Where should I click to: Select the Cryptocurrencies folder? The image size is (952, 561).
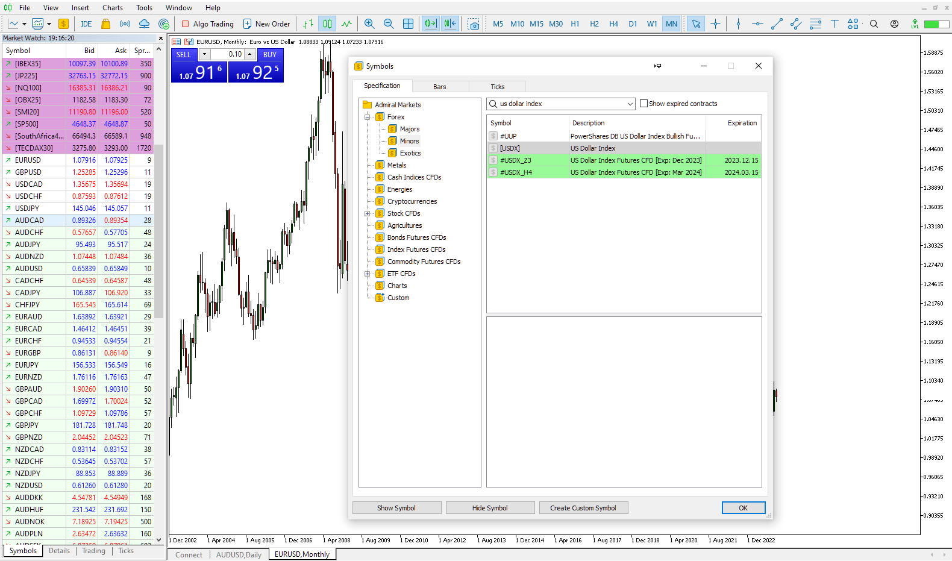(412, 201)
